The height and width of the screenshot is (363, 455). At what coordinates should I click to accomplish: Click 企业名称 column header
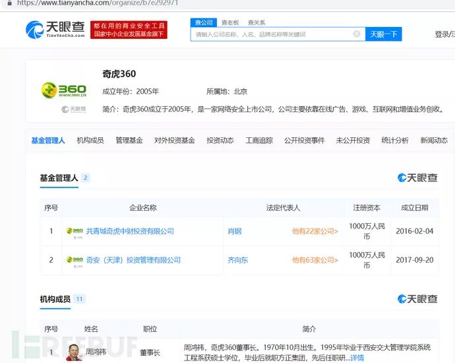click(x=143, y=208)
